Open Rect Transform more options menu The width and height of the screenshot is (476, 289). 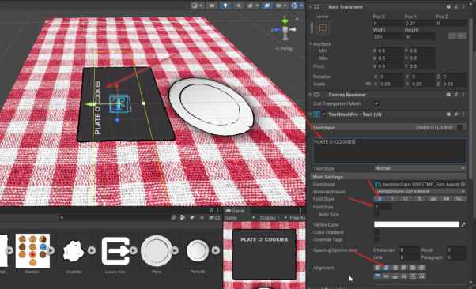(463, 6)
